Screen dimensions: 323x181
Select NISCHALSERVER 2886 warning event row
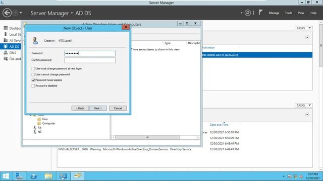(x=148, y=149)
